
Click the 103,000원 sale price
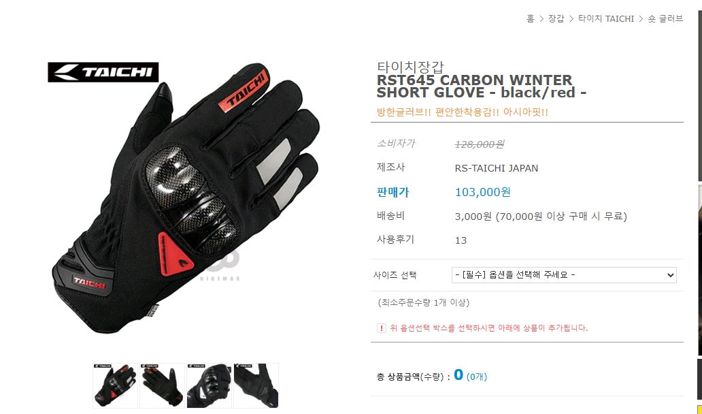483,192
